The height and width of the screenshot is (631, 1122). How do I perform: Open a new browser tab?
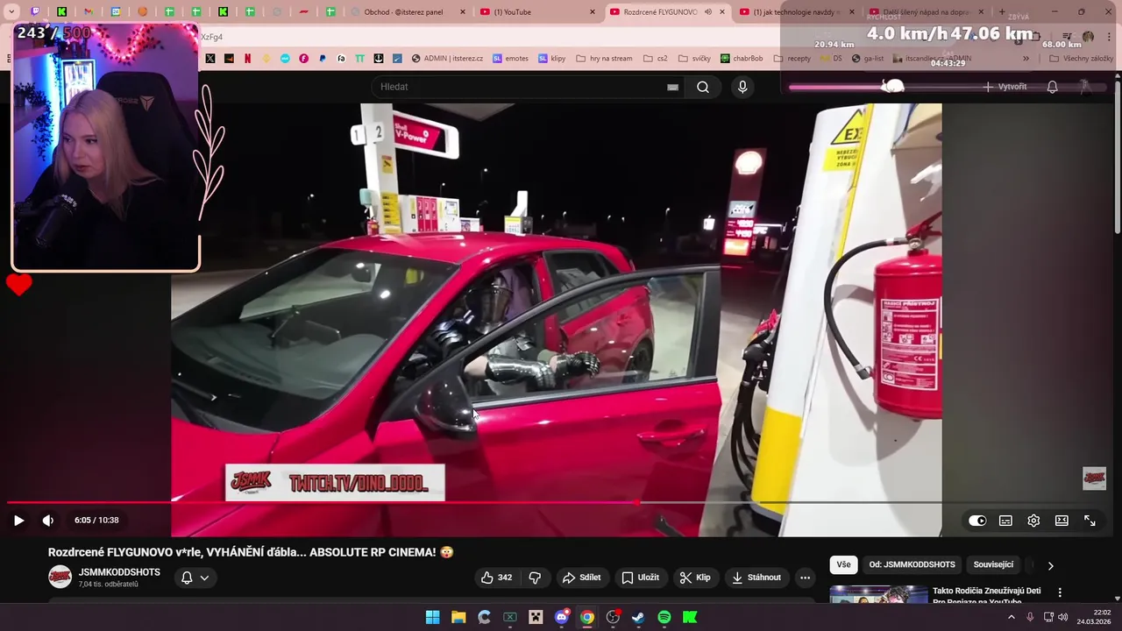click(x=1002, y=12)
